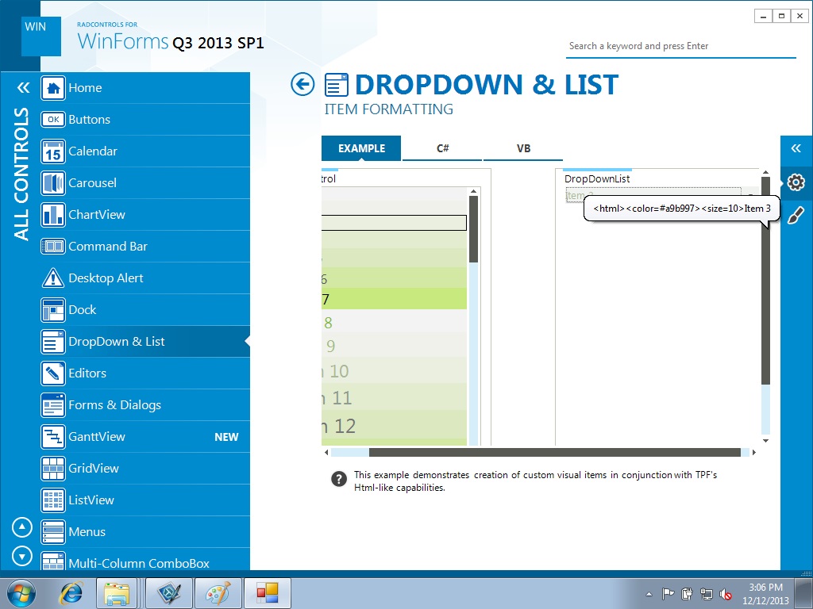This screenshot has height=609, width=813.
Task: Collapse the All Controls sidebar
Action: pyautogui.click(x=23, y=87)
